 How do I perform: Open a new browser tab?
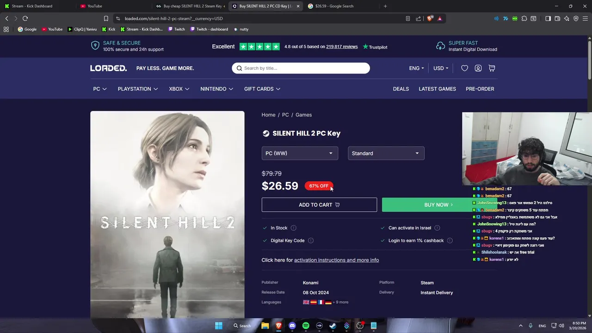point(385,6)
